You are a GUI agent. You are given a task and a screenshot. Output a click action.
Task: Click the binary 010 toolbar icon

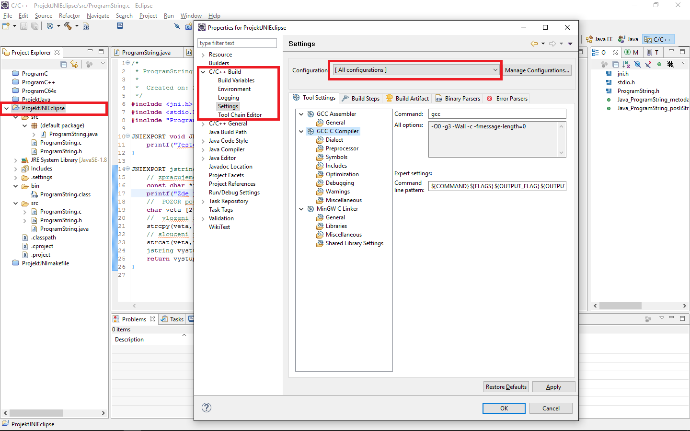(x=86, y=26)
